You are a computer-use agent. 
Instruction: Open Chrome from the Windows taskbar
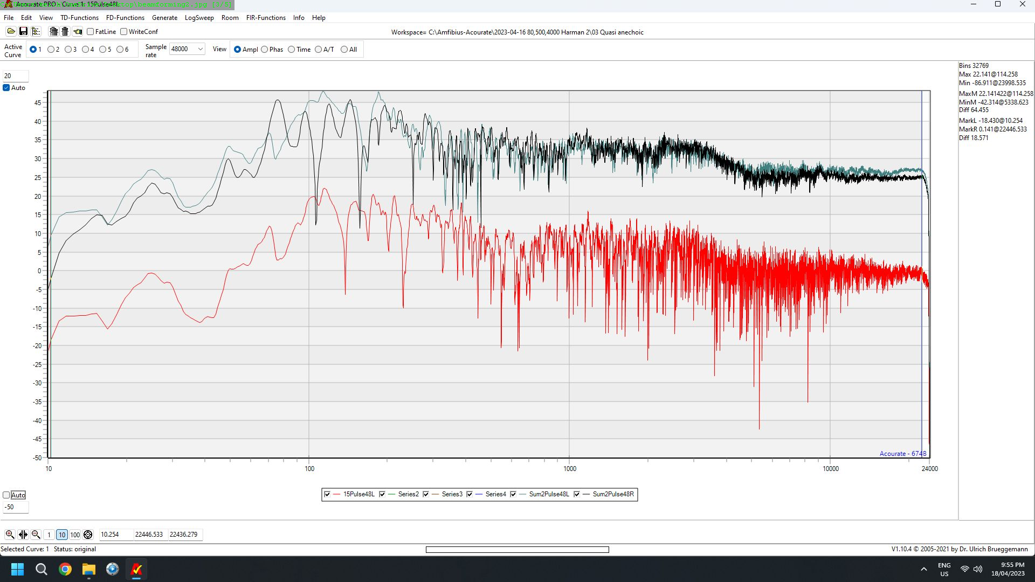coord(65,569)
